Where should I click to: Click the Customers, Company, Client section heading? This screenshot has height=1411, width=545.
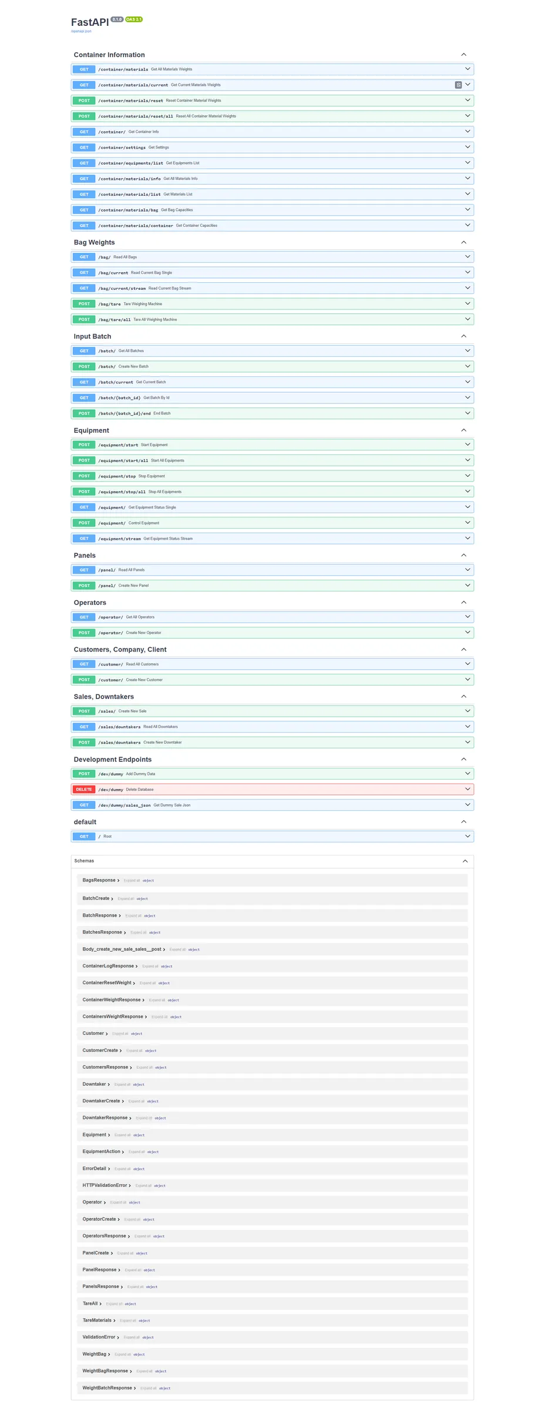click(x=120, y=650)
